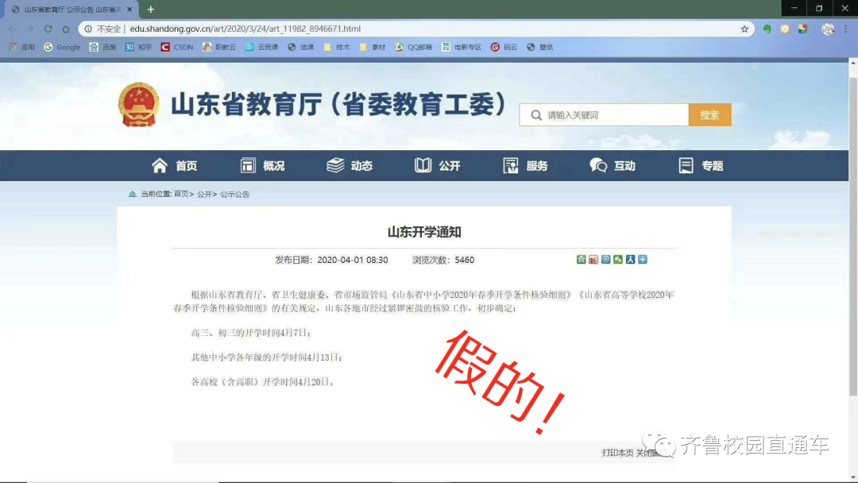Open new browser tab with plus button
This screenshot has width=858, height=483.
point(151,10)
